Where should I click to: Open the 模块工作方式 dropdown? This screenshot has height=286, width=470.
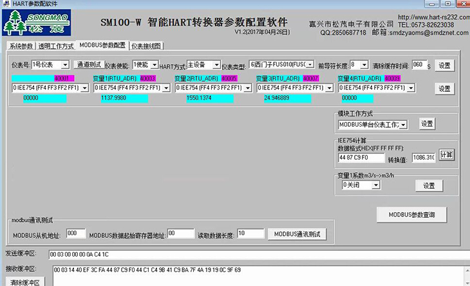tap(404, 124)
